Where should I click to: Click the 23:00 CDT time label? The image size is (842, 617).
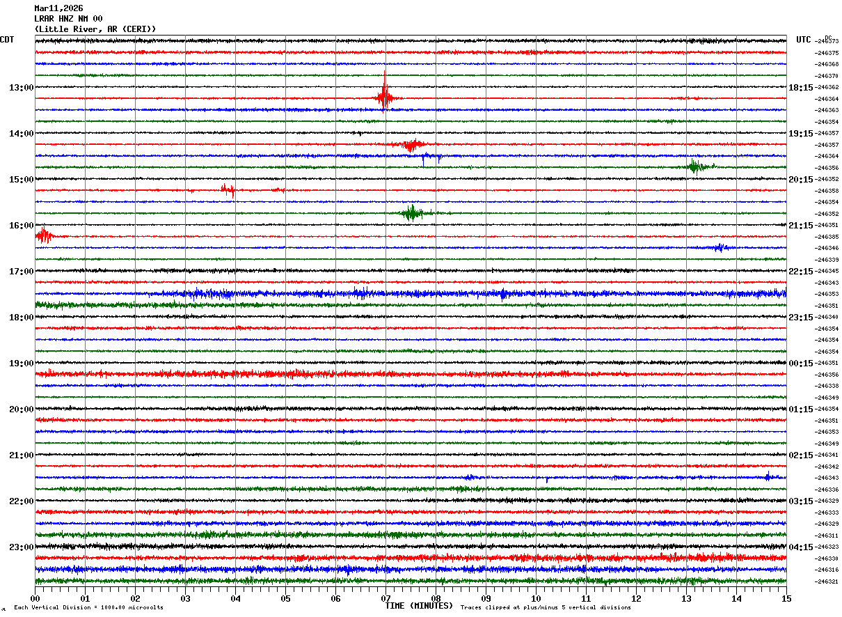pyautogui.click(x=21, y=547)
